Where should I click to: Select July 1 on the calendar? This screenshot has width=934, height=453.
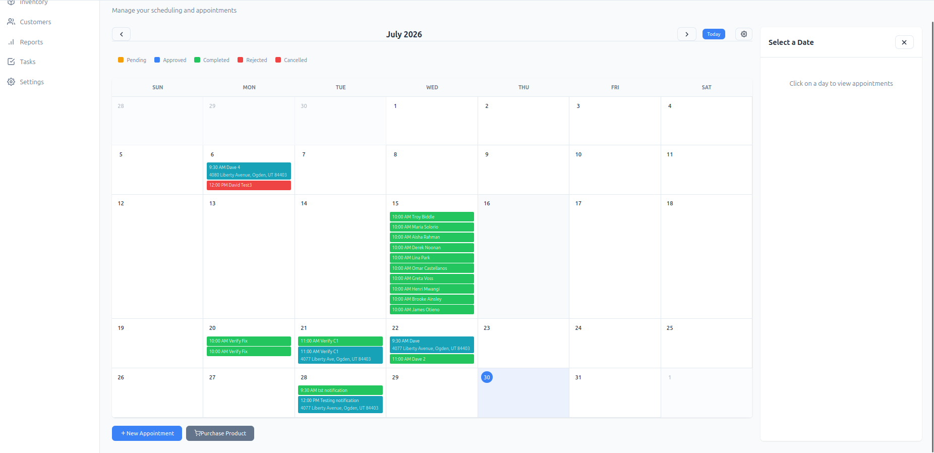coord(432,121)
